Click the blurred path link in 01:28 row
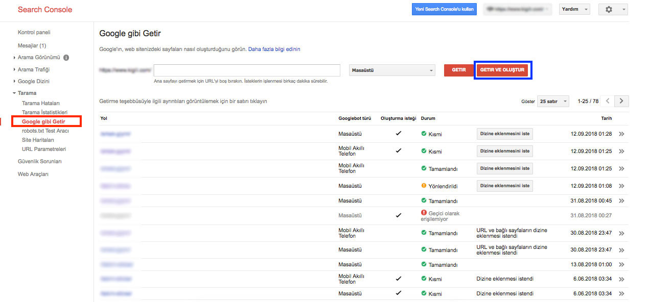 click(115, 134)
